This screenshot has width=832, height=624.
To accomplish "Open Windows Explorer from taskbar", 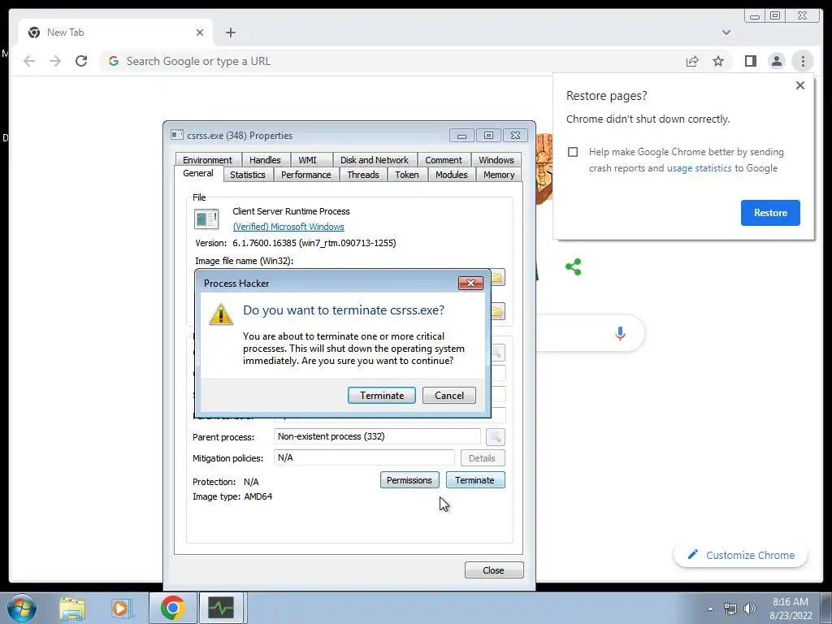I will [72, 608].
